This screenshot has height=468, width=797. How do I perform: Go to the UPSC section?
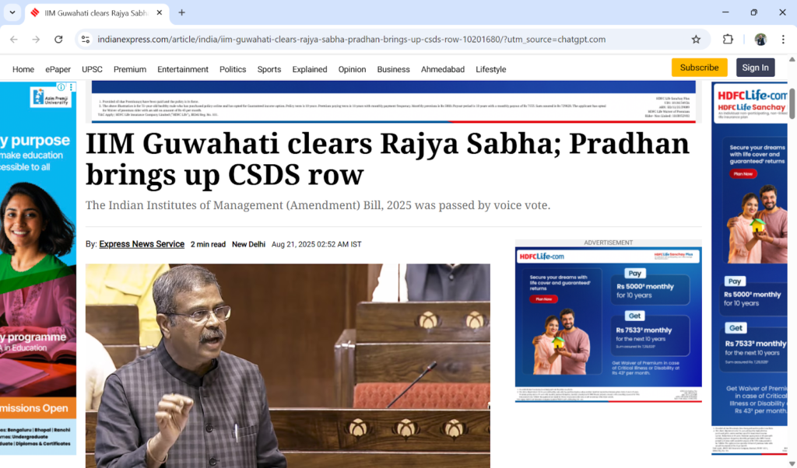[92, 69]
